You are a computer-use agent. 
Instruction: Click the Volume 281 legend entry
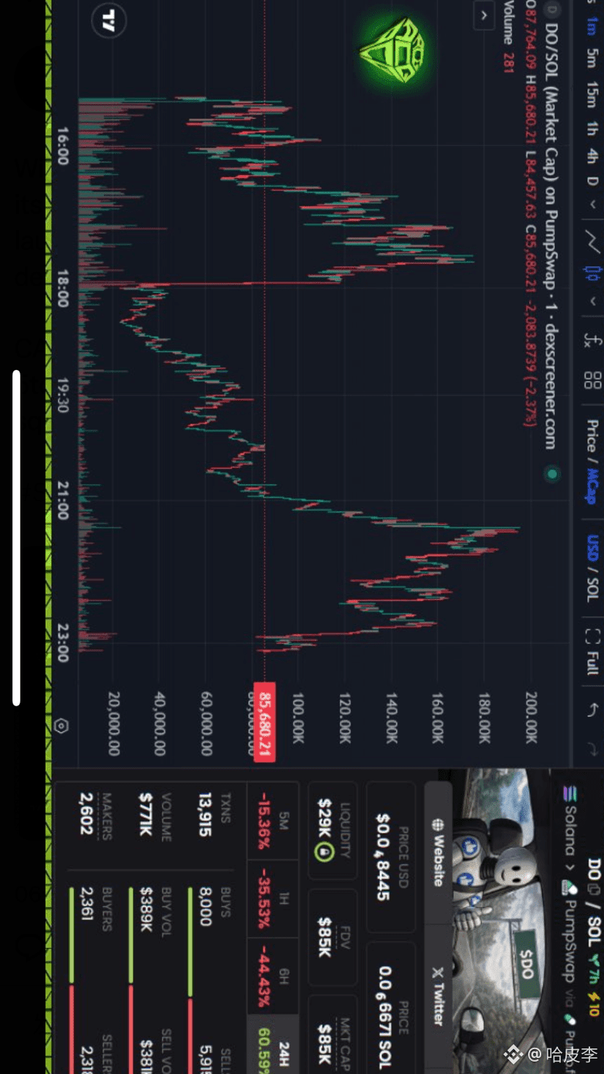508,37
